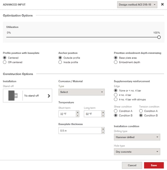Click the Save button
Viewport: 167px width, 170px height.
tap(154, 165)
